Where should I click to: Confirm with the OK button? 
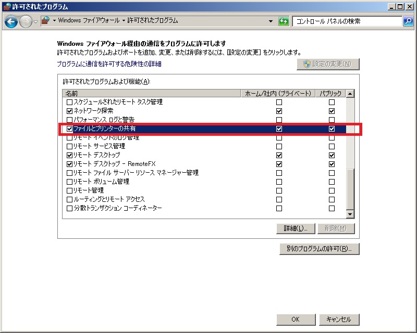point(296,319)
